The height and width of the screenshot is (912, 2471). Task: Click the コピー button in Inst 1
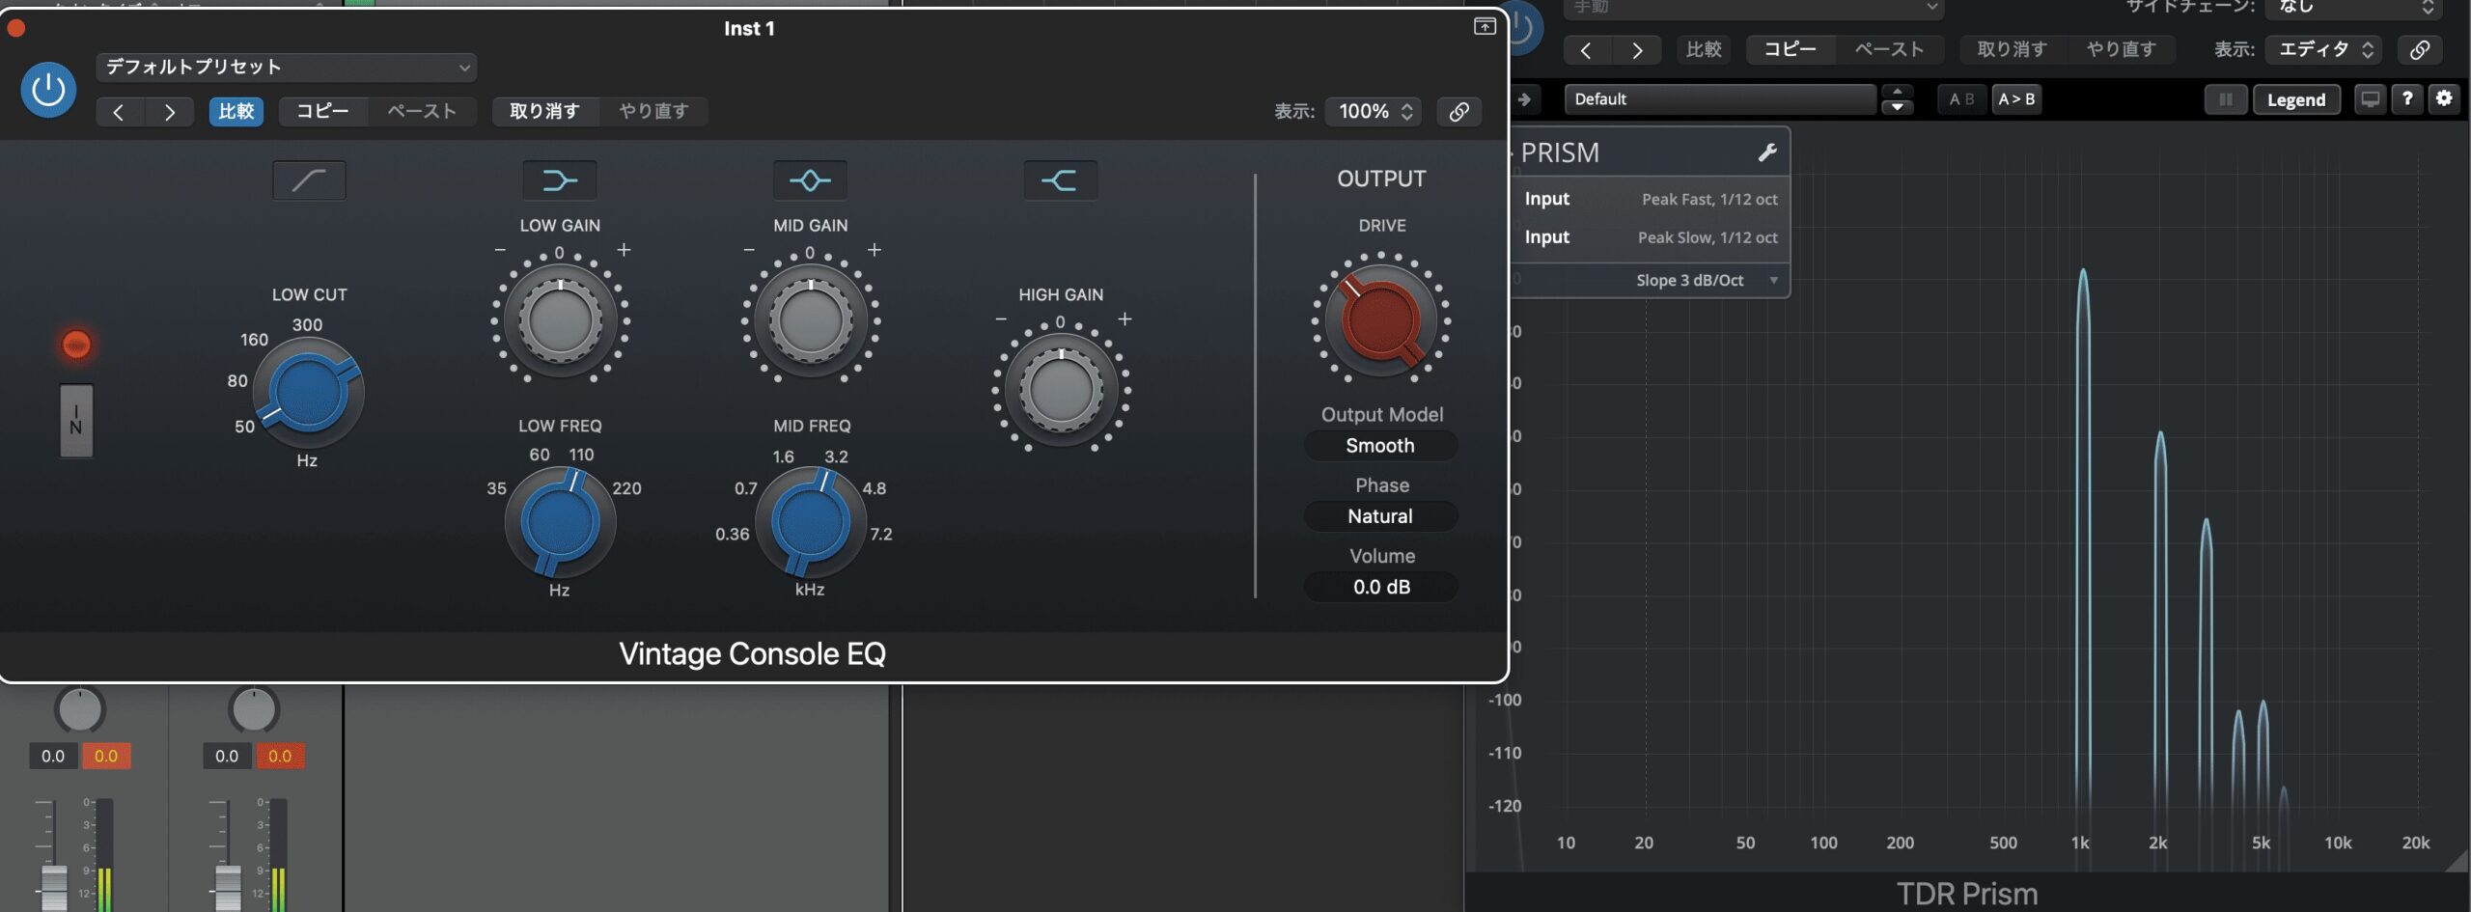pyautogui.click(x=322, y=112)
